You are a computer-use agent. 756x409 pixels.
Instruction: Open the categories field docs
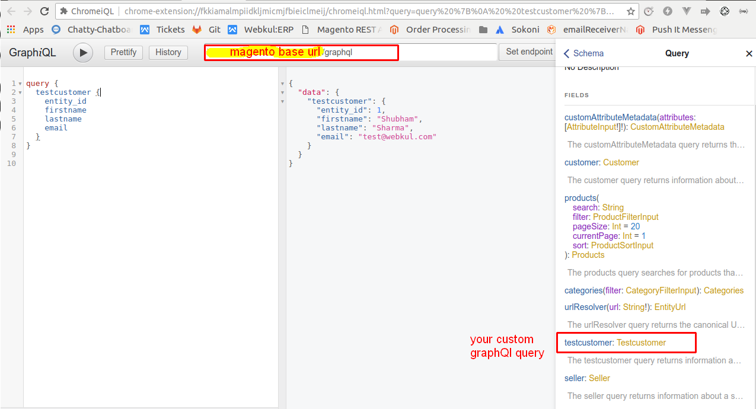583,290
